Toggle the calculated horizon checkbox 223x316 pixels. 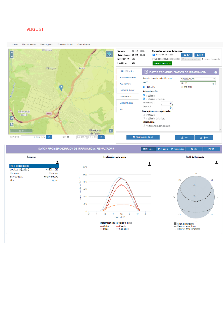tap(154, 54)
